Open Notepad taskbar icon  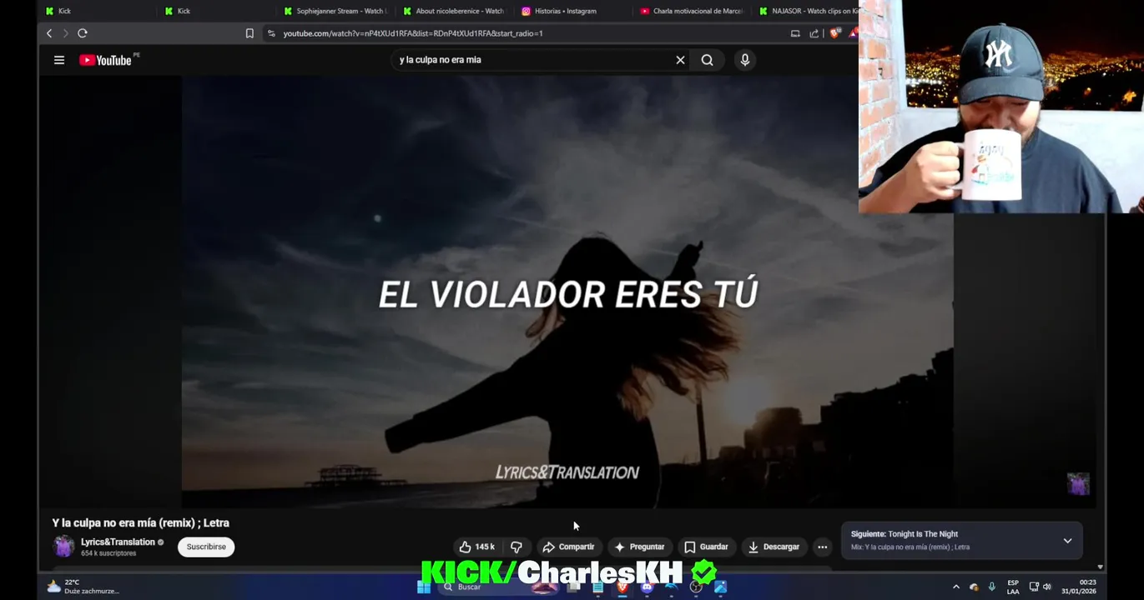pyautogui.click(x=598, y=587)
